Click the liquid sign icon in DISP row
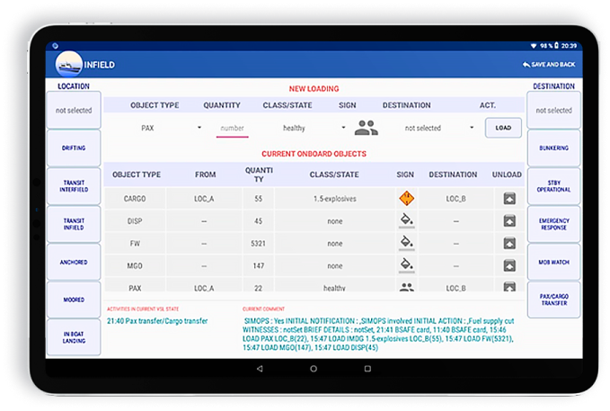Viewport: 610px width, 411px height. (407, 219)
